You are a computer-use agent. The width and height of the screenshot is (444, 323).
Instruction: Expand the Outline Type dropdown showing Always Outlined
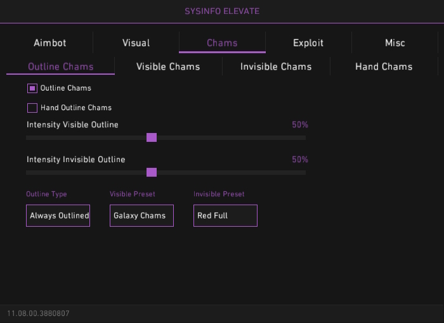point(58,215)
